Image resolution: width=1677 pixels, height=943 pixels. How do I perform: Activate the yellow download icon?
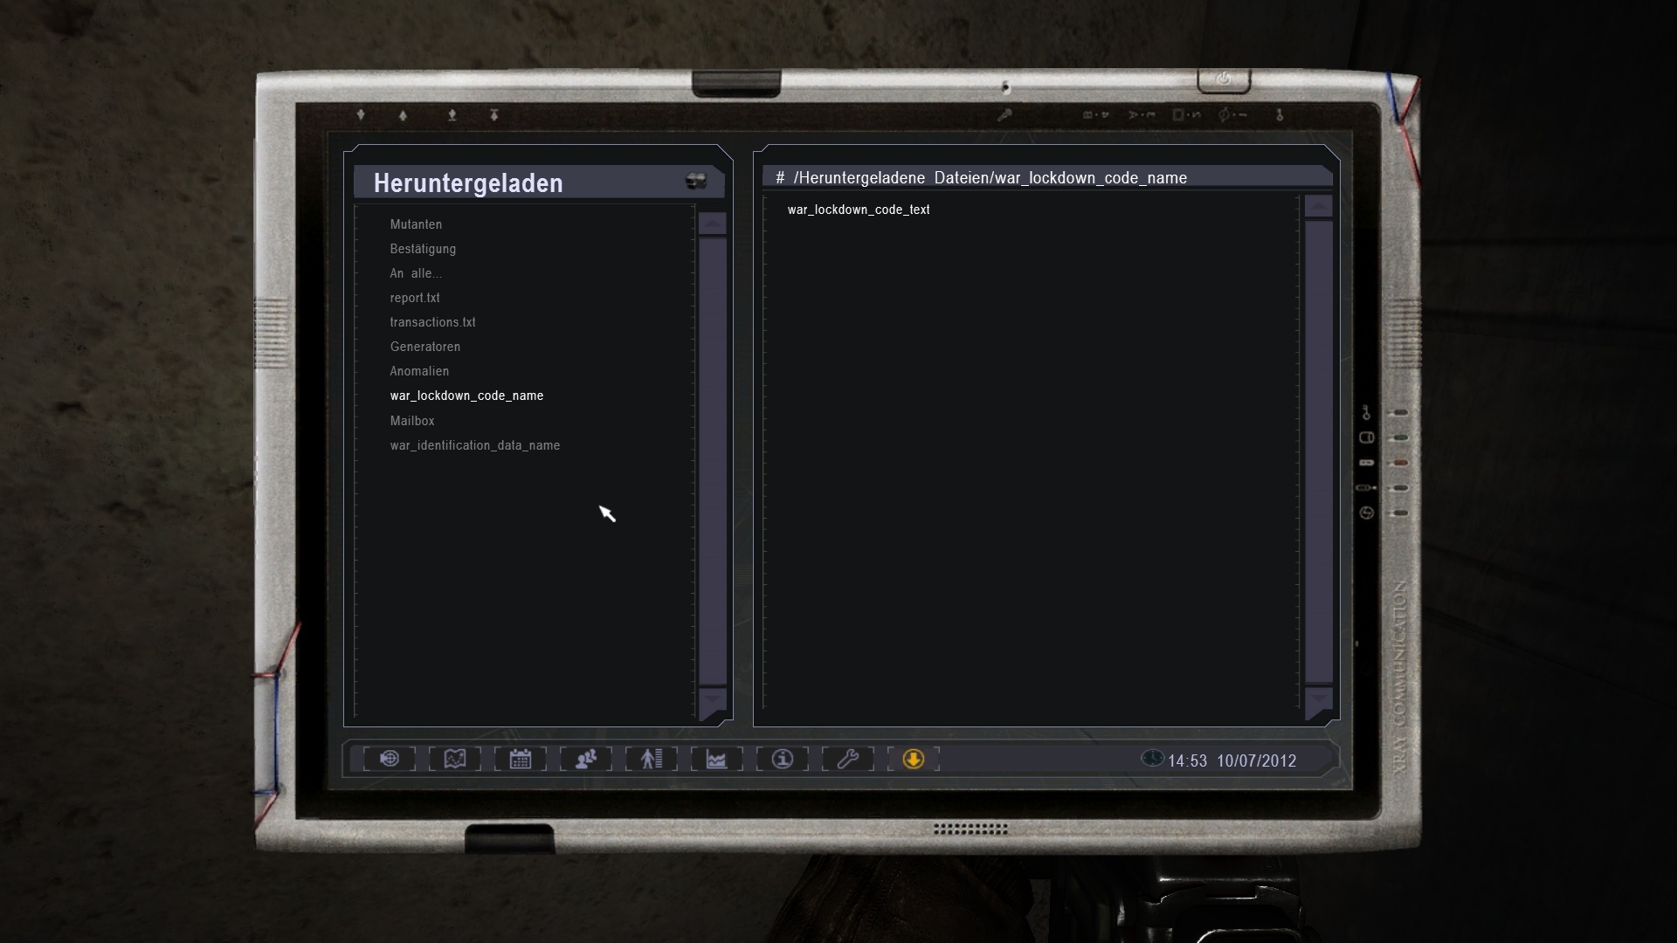[914, 760]
